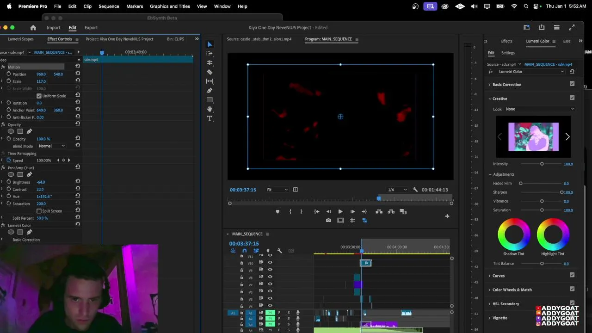Viewport: 592px width, 333px height.
Task: Click Go to In point button
Action: click(x=317, y=212)
